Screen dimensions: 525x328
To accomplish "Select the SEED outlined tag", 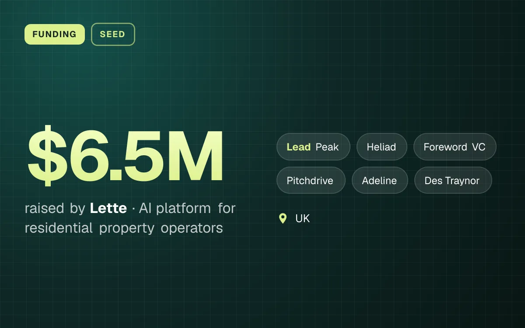I will pyautogui.click(x=113, y=34).
